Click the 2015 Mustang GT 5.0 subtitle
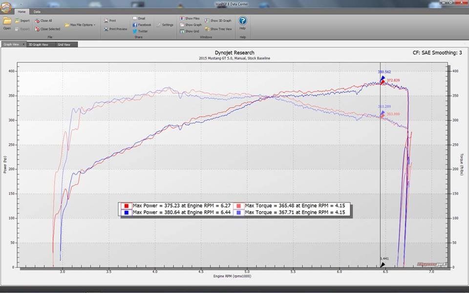The height and width of the screenshot is (293, 469). [x=234, y=58]
